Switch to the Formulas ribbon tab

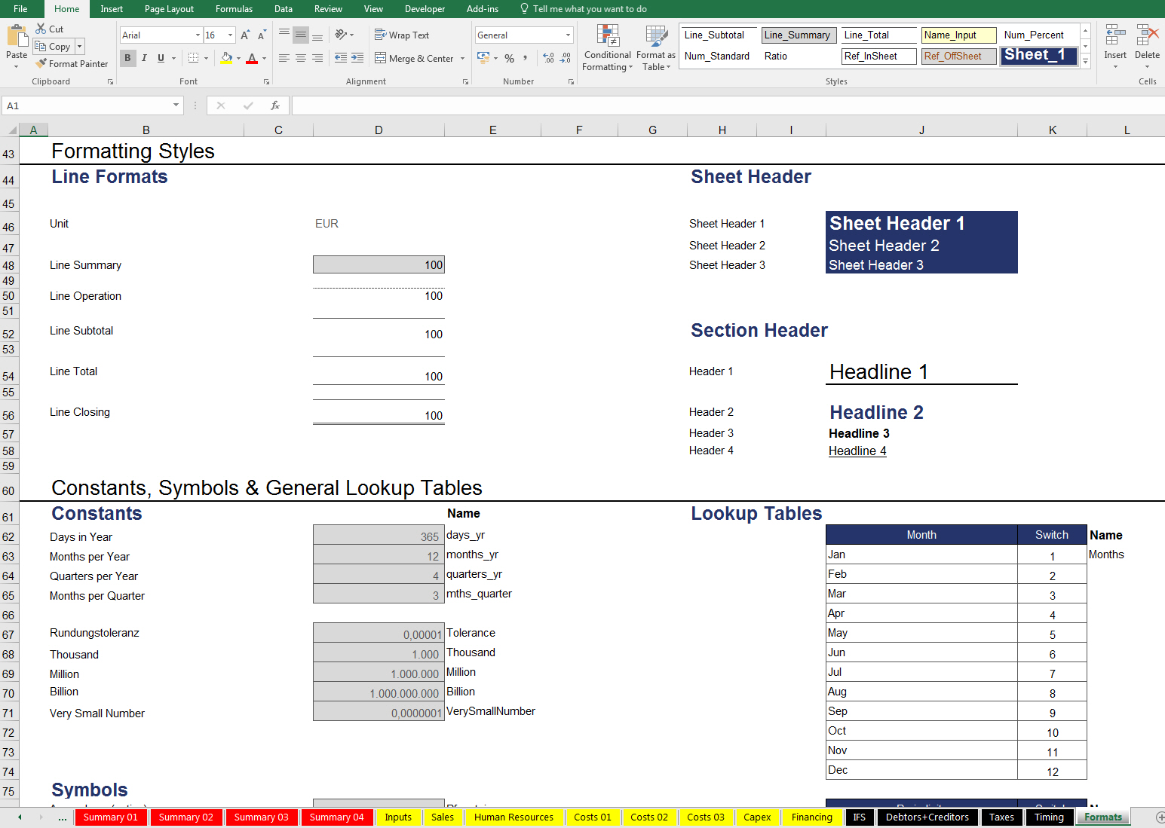234,8
